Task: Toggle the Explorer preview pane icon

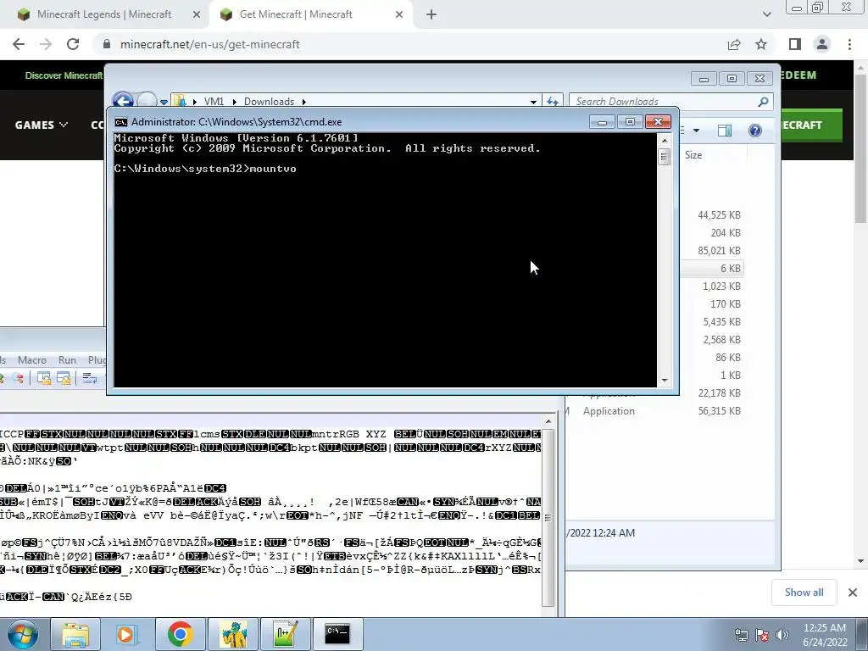Action: [x=725, y=131]
